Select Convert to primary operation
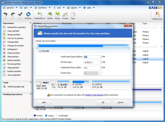The width and height of the screenshot is (165, 122). (13, 38)
